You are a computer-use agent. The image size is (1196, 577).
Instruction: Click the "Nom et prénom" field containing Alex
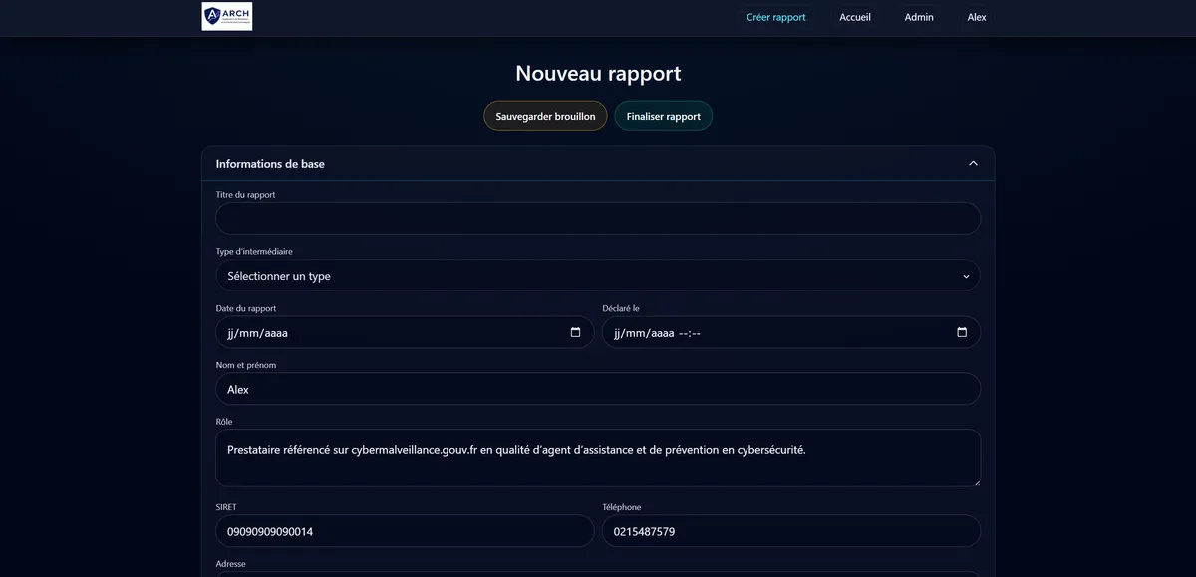pyautogui.click(x=598, y=389)
